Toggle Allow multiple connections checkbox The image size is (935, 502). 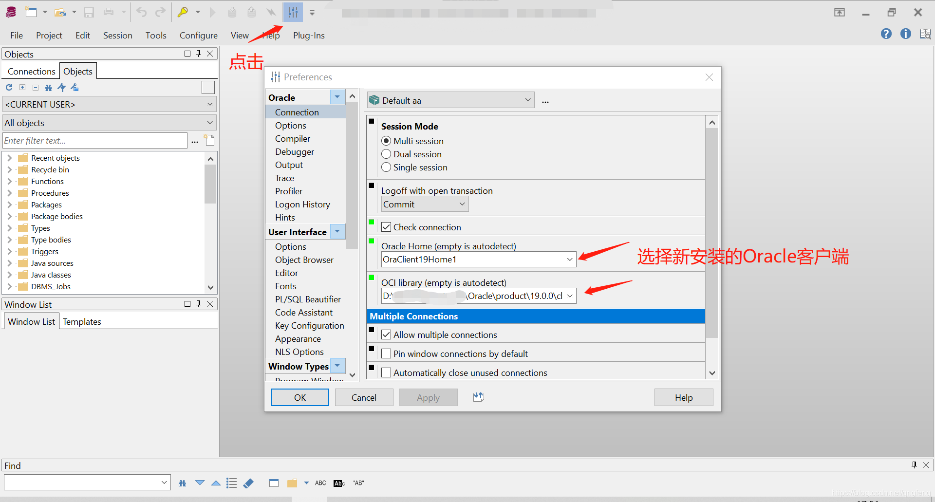pyautogui.click(x=386, y=335)
